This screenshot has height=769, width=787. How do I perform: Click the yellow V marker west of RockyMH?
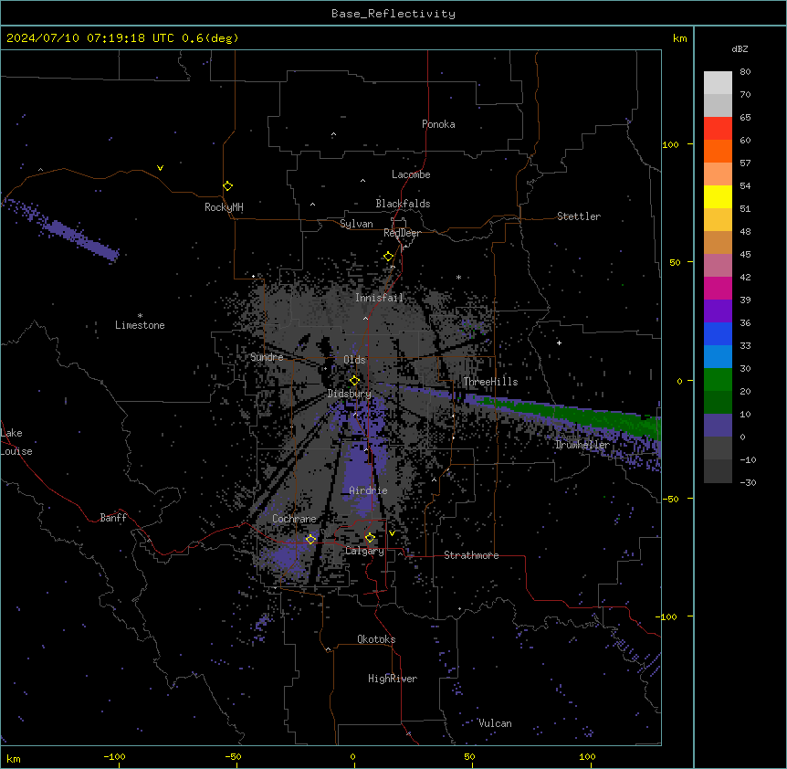tap(160, 168)
